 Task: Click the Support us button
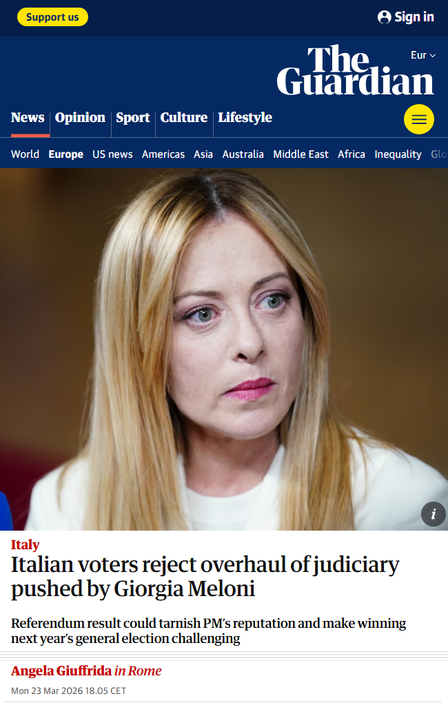(x=52, y=17)
